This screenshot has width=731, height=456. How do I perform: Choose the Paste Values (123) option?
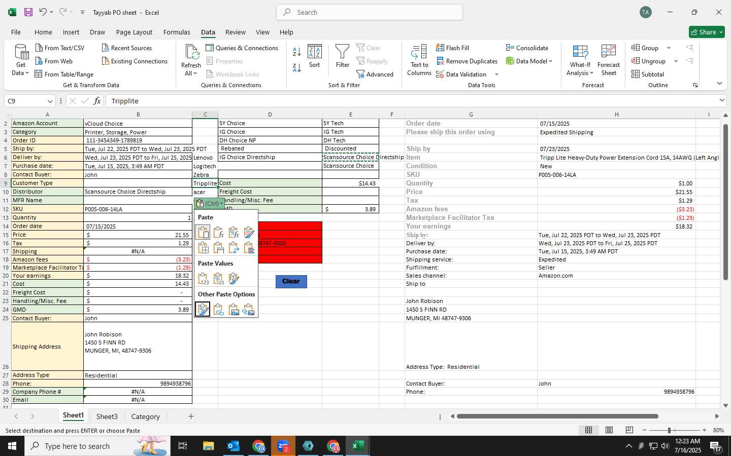tap(203, 279)
